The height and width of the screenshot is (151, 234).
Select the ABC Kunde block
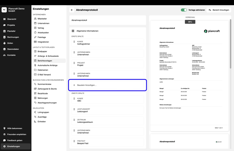pyautogui.click(x=108, y=100)
